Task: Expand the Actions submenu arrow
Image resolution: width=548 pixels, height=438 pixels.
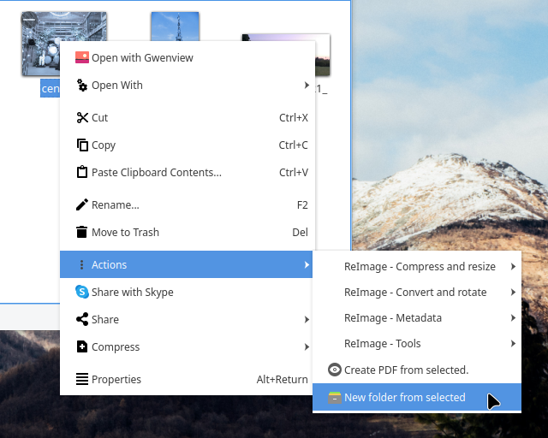Action: (x=307, y=264)
